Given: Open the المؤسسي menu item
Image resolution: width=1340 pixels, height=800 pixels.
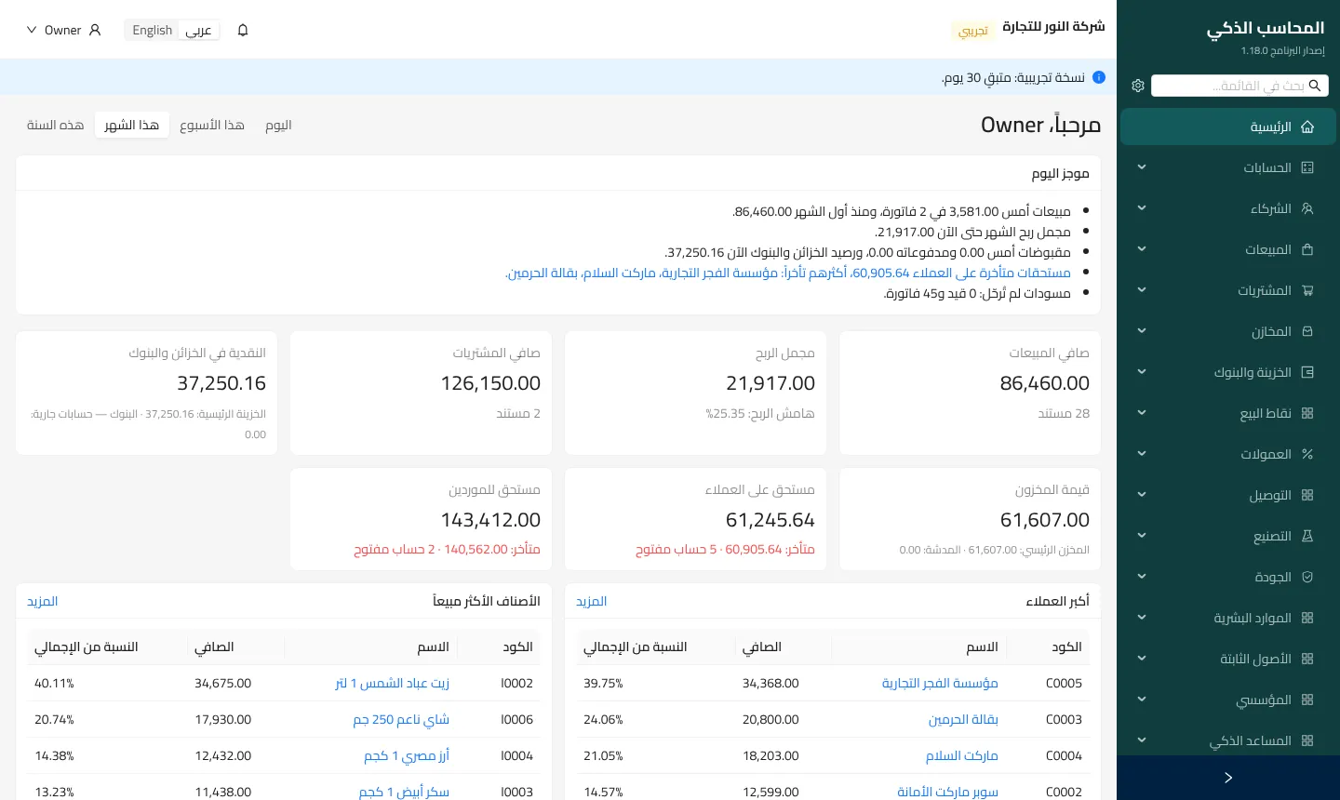Looking at the screenshot, I should click(1228, 700).
